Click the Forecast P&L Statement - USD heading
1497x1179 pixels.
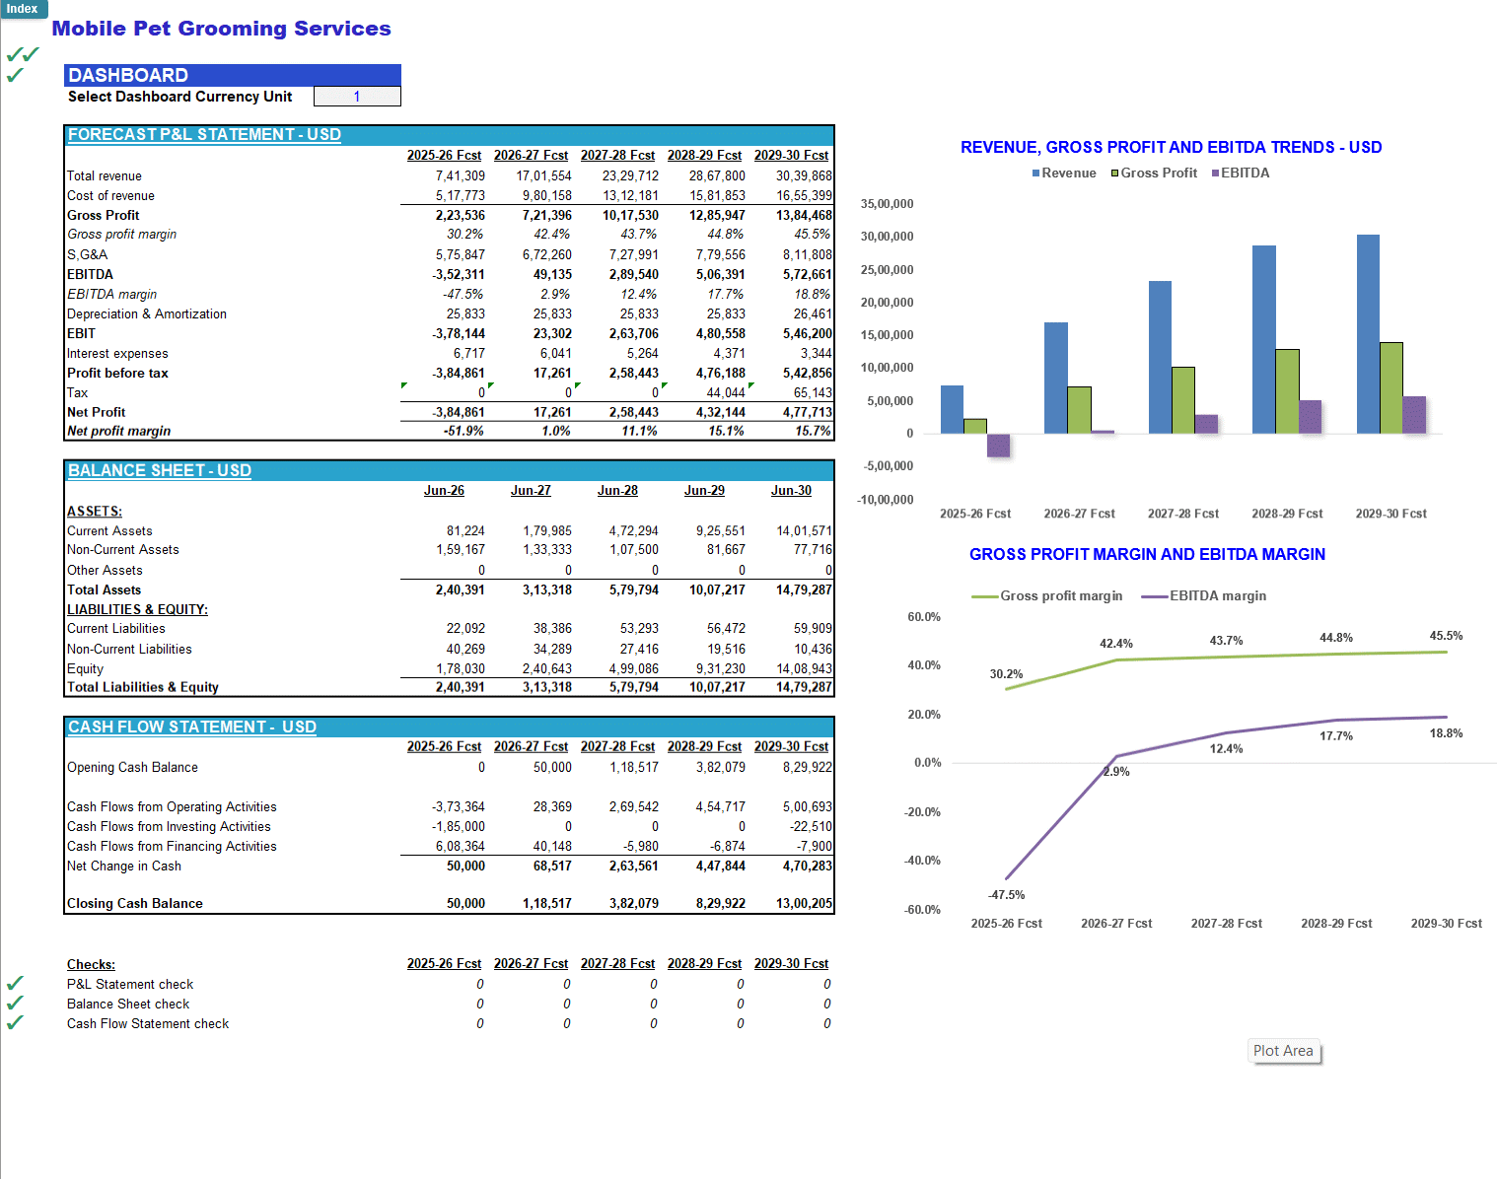coord(204,135)
